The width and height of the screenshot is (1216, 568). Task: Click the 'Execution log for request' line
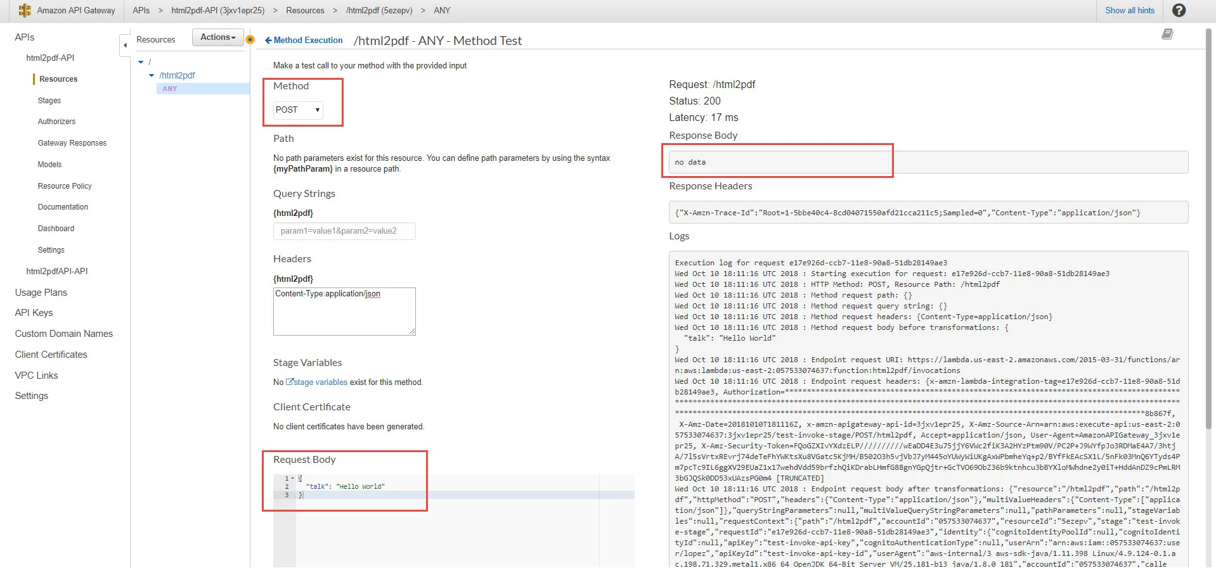[x=811, y=263]
